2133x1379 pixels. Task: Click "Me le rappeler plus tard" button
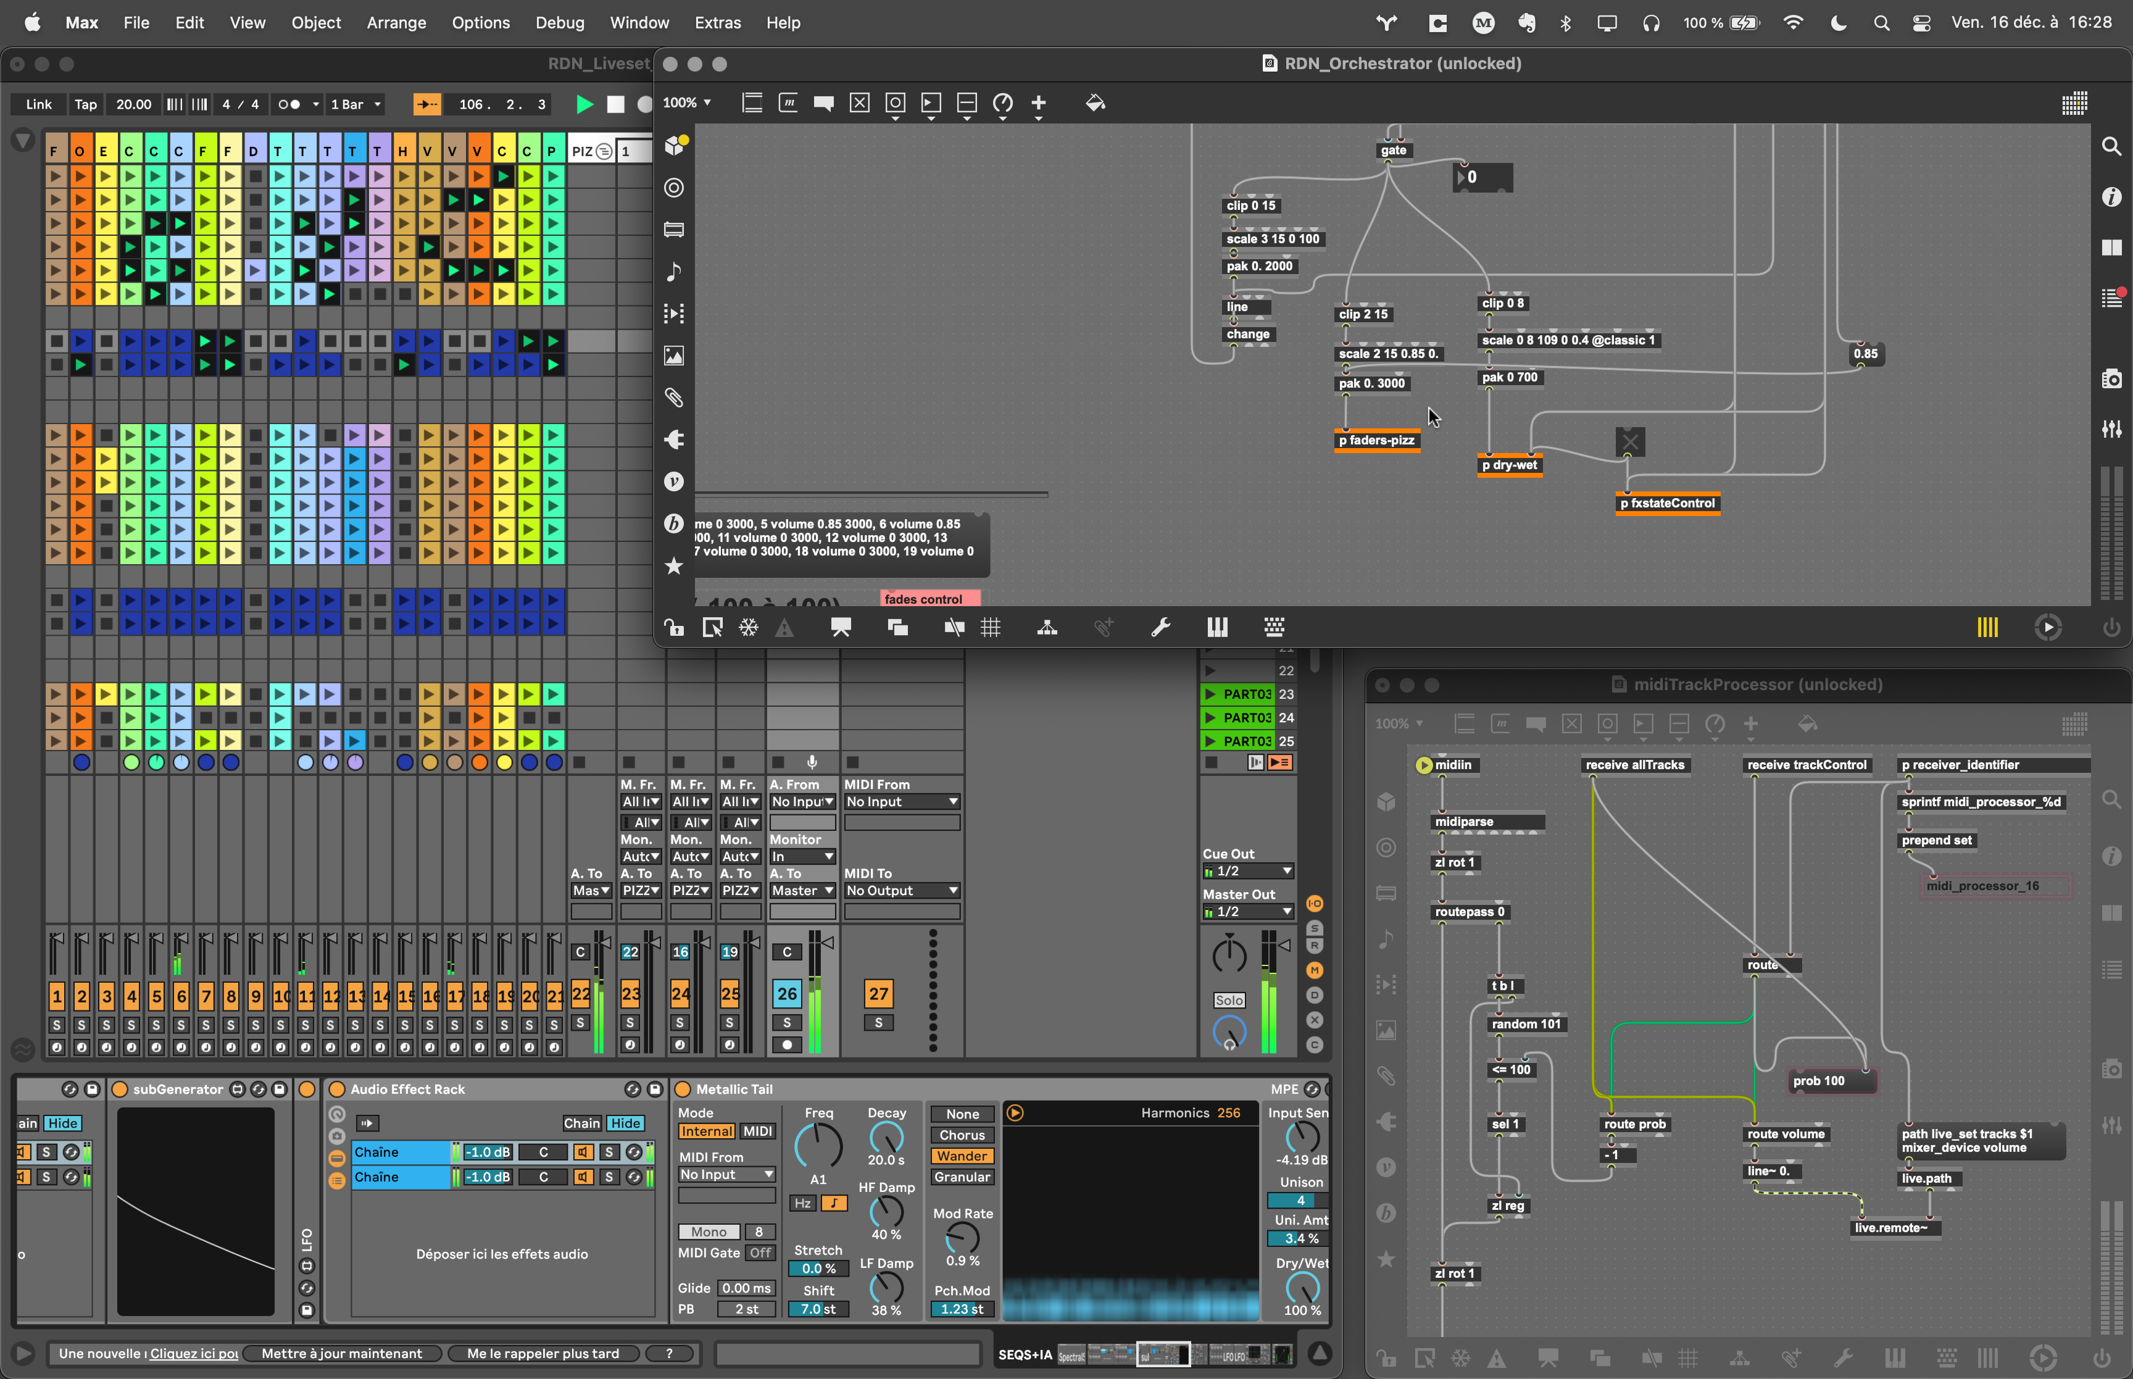tap(543, 1353)
